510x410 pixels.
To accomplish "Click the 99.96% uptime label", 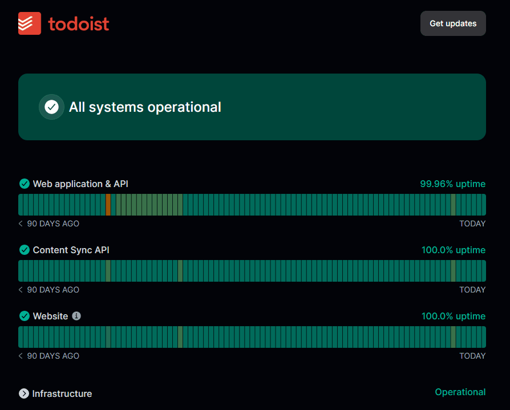I will click(x=453, y=184).
